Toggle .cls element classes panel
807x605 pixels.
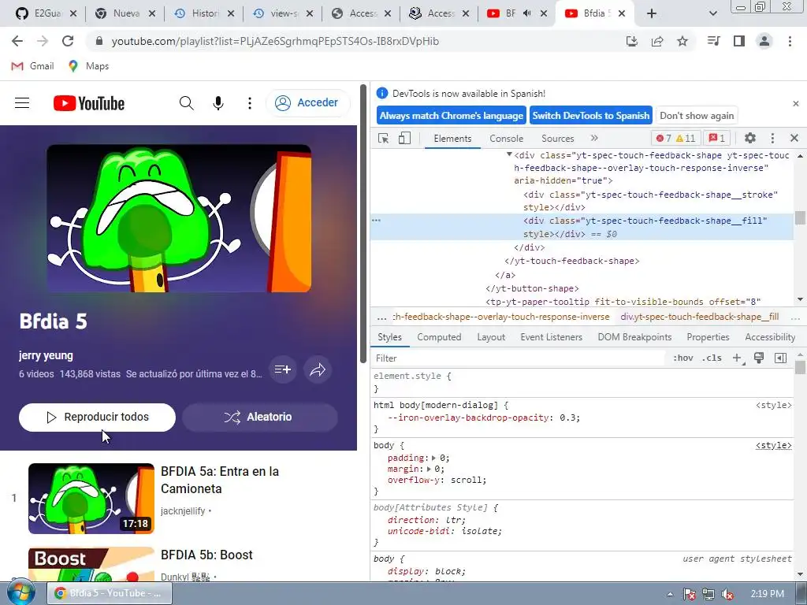(712, 358)
